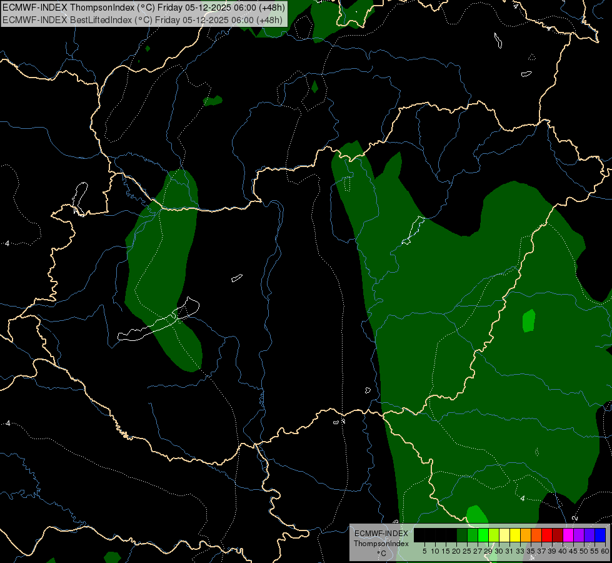The image size is (612, 563).
Task: Click the °C unit label in the legend
Action: coord(382,554)
